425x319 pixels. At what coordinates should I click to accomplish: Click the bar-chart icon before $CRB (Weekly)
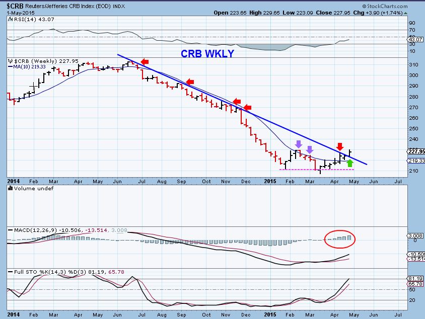pyautogui.click(x=10, y=61)
